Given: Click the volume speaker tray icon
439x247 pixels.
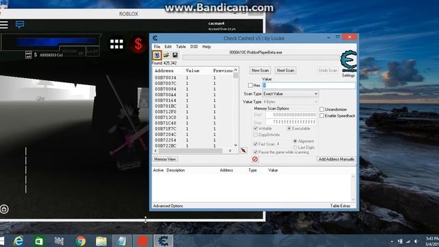Looking at the screenshot, I should pyautogui.click(x=416, y=241).
